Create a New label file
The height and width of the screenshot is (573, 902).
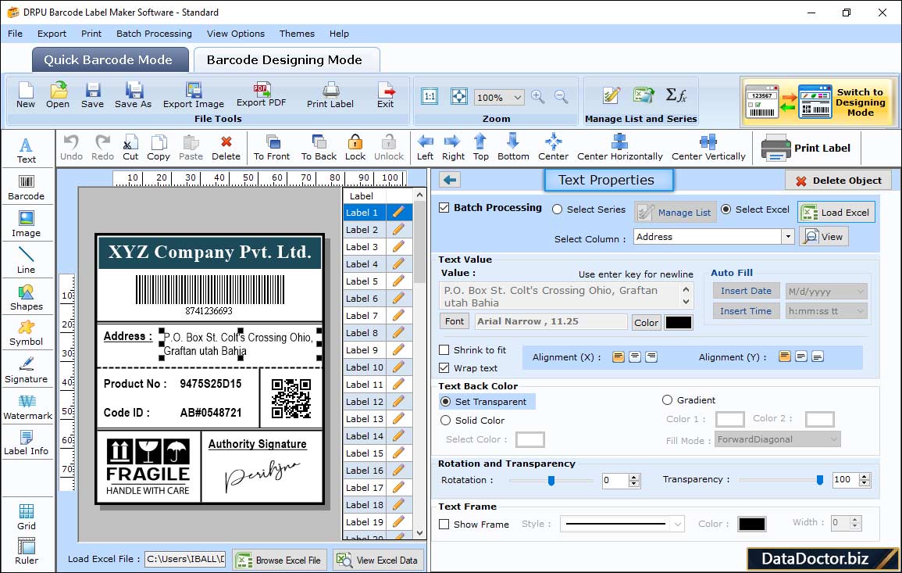pos(25,95)
